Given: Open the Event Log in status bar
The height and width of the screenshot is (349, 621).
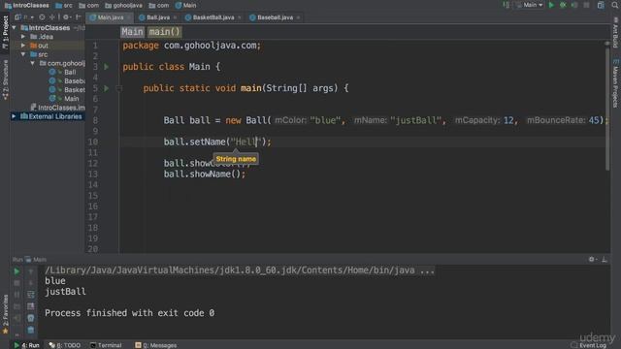Looking at the screenshot, I should click(589, 345).
